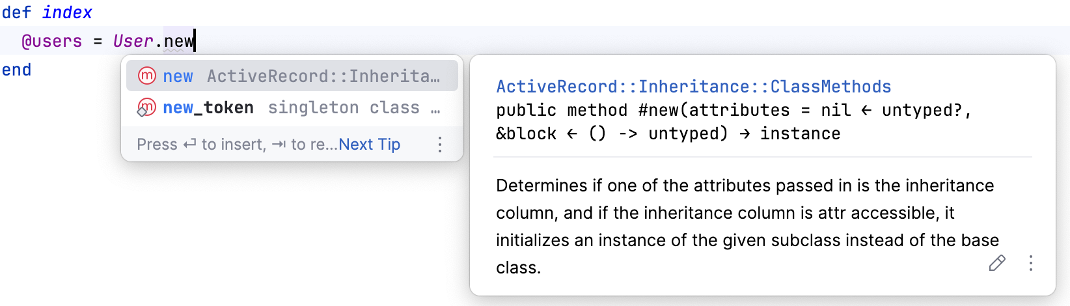
Task: Open the documentation popup's three-dot menu
Action: coord(1030,263)
